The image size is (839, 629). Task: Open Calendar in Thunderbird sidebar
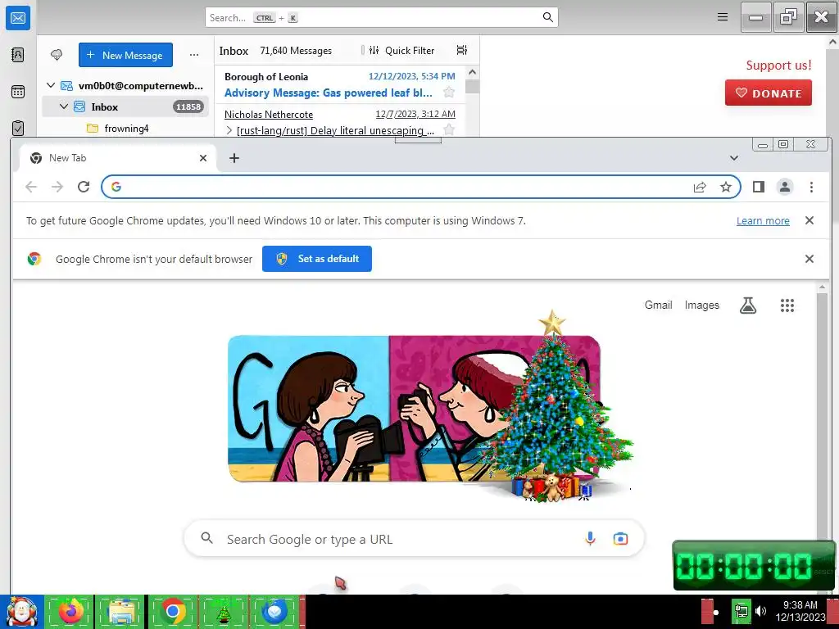[18, 92]
